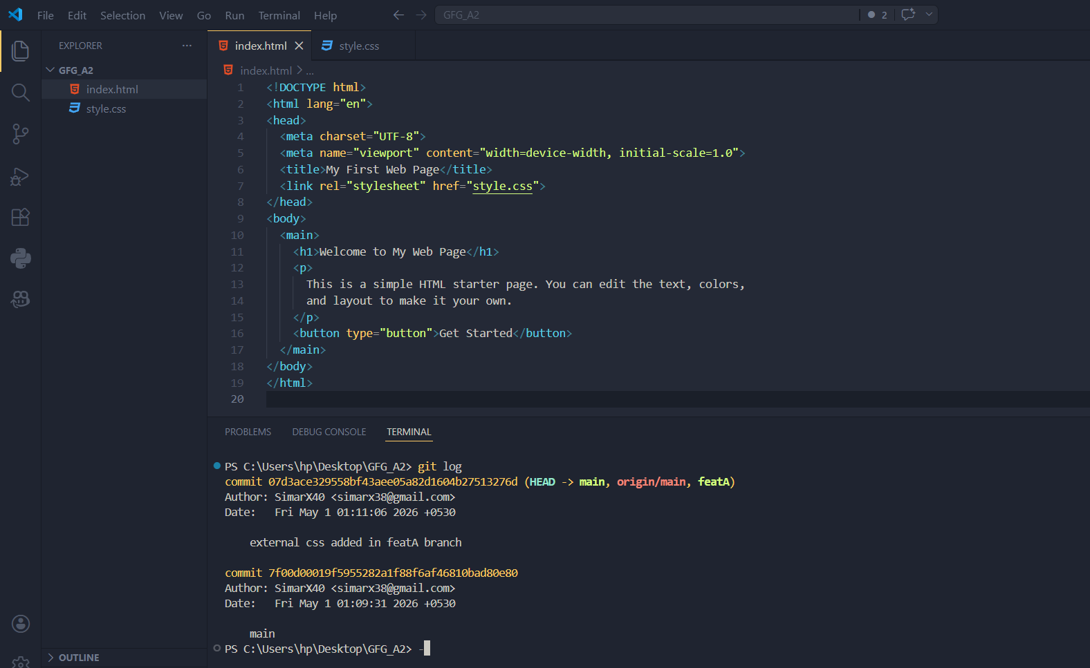Screen dimensions: 1090x668
Task: Open the Source Control view
Action: [21, 134]
